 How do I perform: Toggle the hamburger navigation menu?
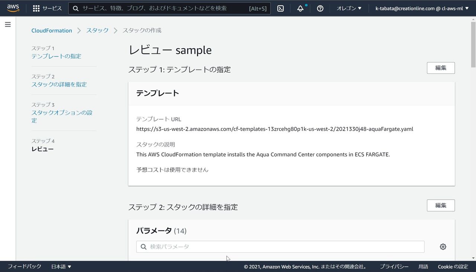8,24
